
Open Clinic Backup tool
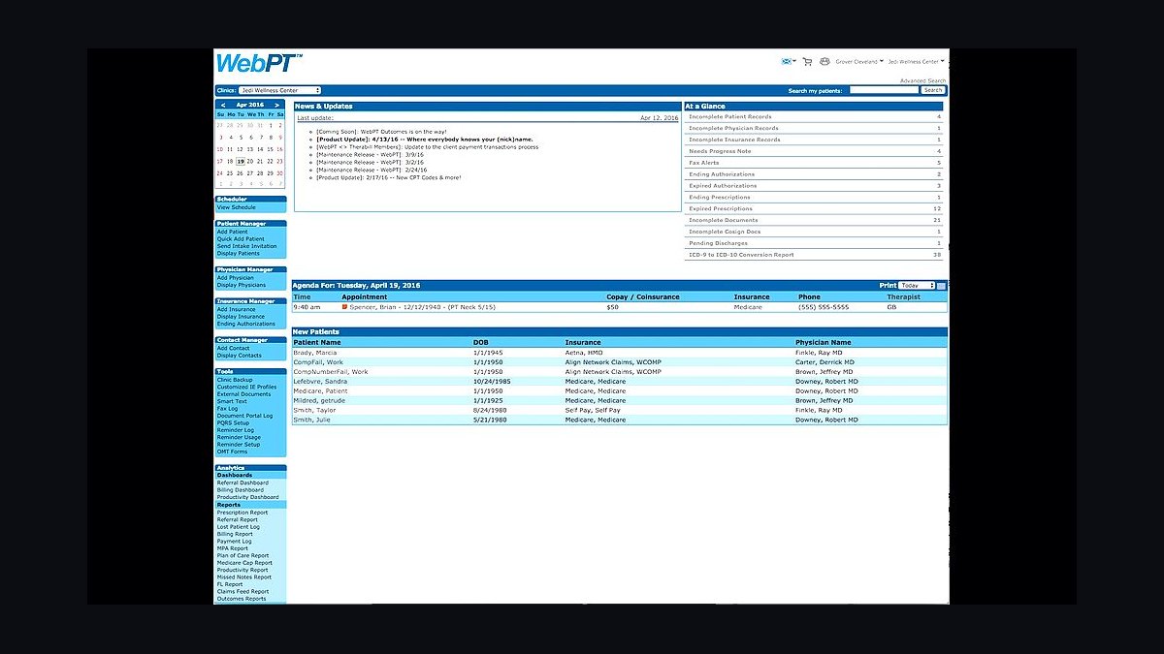[235, 380]
